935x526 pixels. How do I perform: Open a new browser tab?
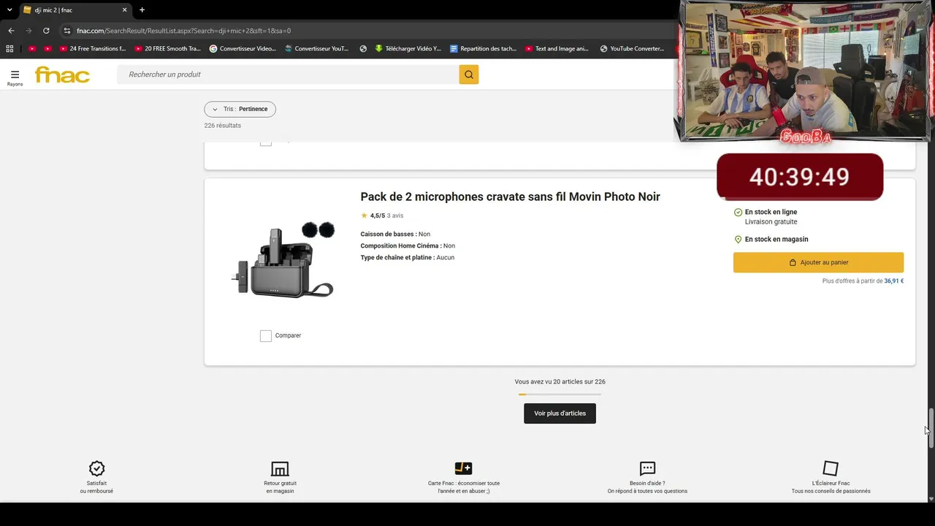142,10
